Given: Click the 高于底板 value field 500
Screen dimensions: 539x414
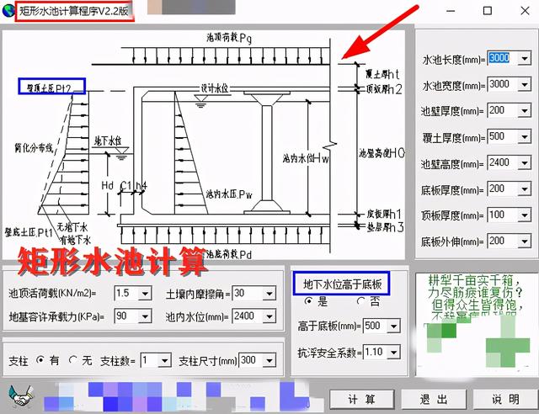Looking at the screenshot, I should 375,326.
